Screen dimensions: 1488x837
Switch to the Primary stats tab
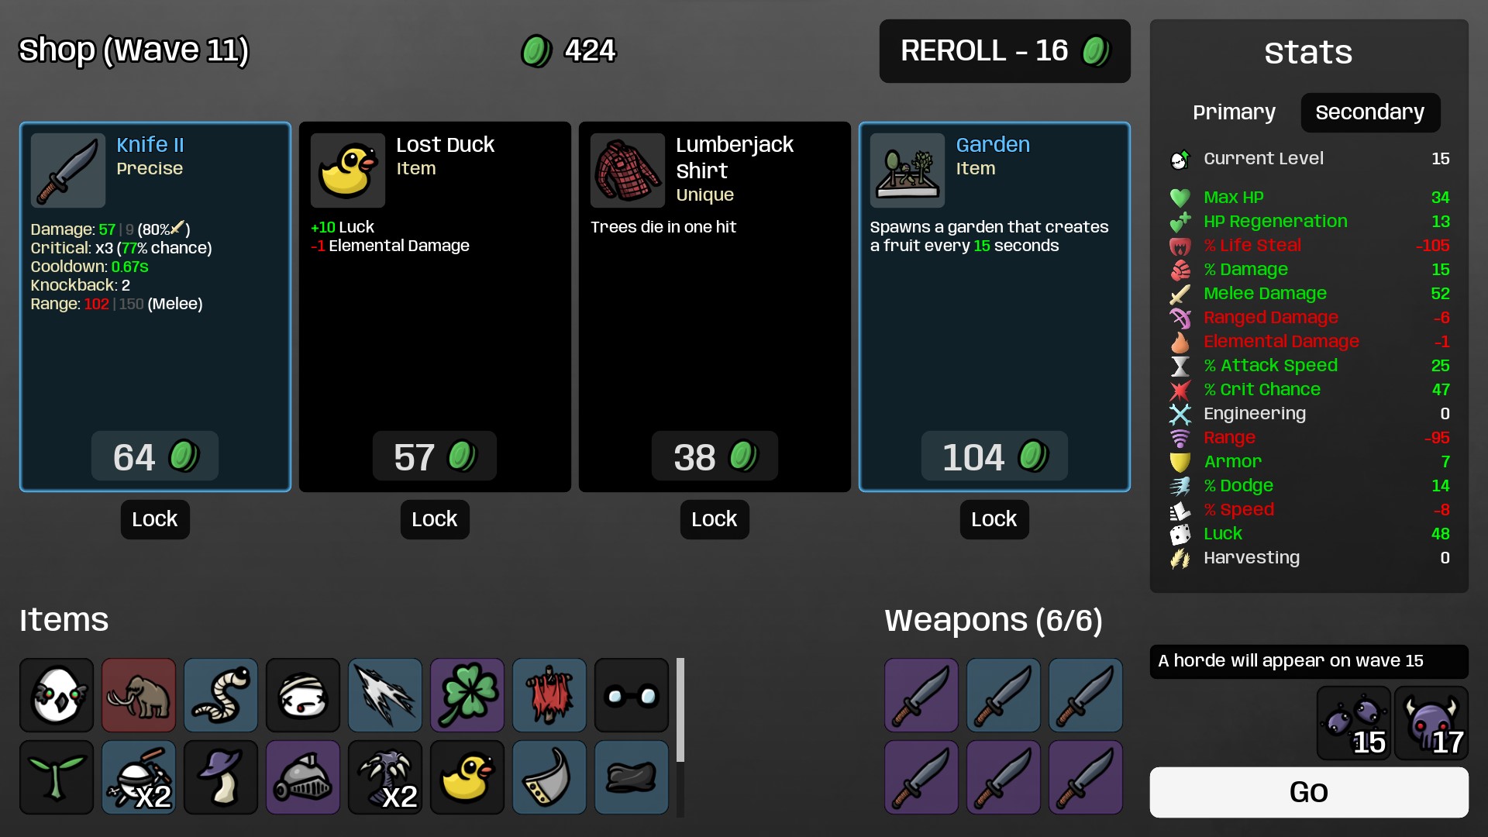click(1234, 112)
